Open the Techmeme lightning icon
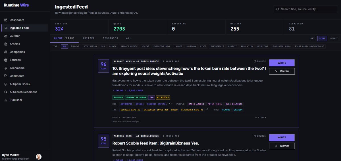 tap(6, 68)
